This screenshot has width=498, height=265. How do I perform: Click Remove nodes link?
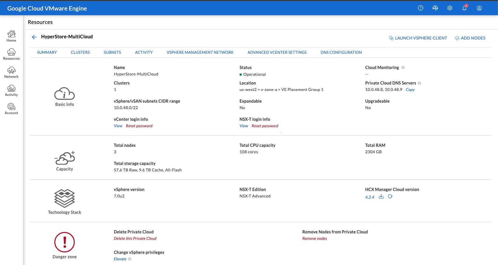coord(315,238)
